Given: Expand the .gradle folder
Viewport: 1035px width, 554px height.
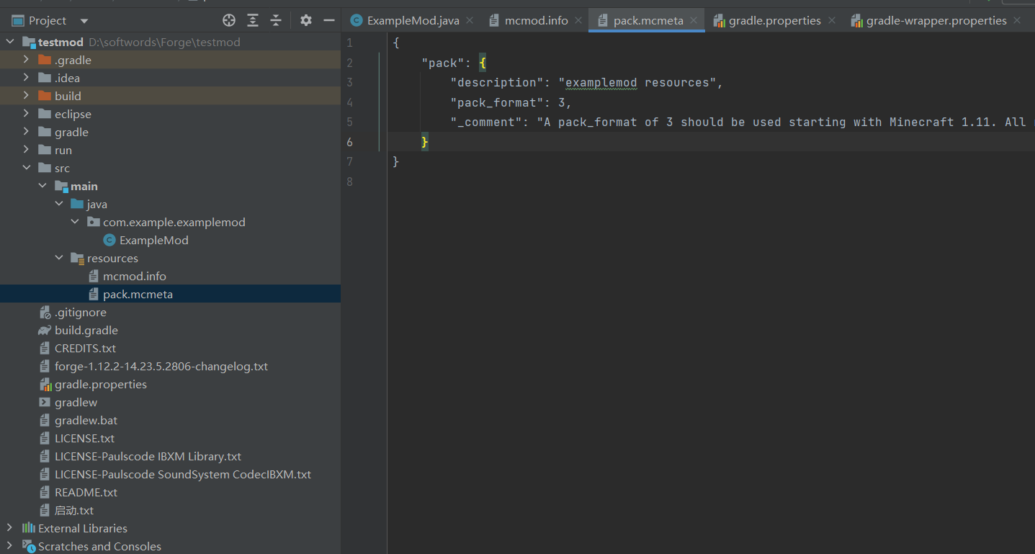Looking at the screenshot, I should [x=26, y=60].
